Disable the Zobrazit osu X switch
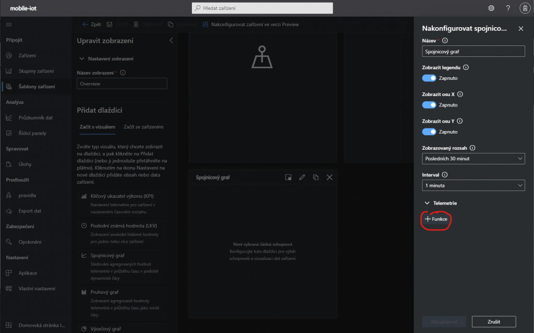534x333 pixels. tap(429, 105)
